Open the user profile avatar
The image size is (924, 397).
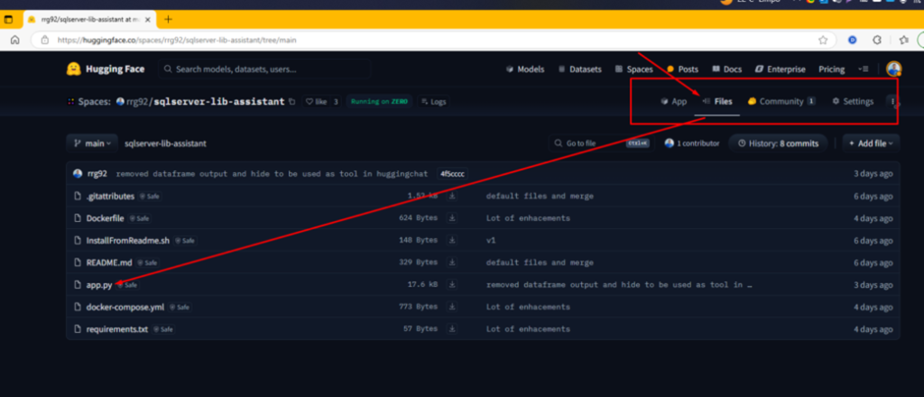(x=893, y=69)
